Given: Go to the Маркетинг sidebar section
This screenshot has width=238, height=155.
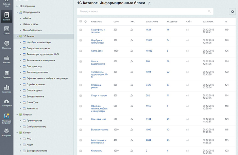Looking at the screenshot, I should 6,45.
